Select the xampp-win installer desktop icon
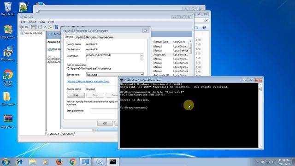This screenshot has height=166, width=295. [8, 31]
